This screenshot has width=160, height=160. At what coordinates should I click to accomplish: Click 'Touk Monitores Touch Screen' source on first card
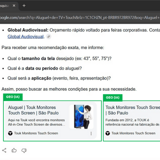[36, 133]
